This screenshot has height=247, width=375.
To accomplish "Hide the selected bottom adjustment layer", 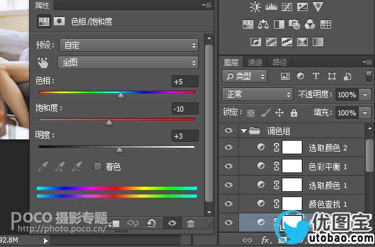I will (229, 222).
